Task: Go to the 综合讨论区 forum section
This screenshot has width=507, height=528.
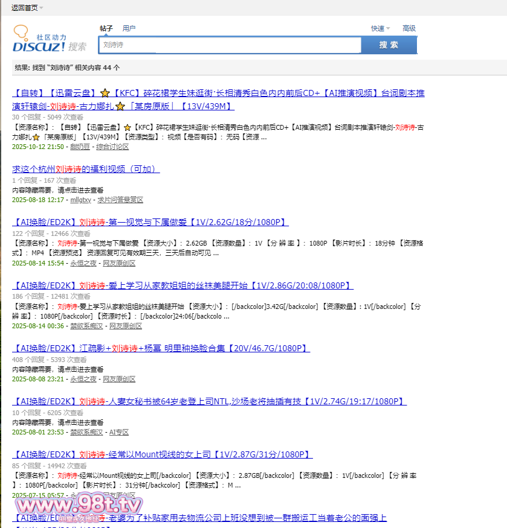Action: pyautogui.click(x=112, y=147)
